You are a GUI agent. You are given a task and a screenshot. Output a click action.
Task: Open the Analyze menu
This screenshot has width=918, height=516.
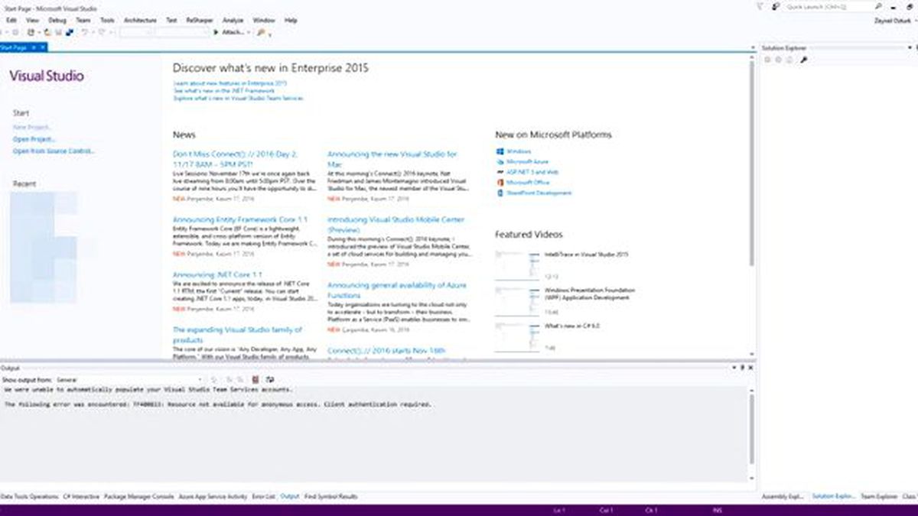point(233,20)
